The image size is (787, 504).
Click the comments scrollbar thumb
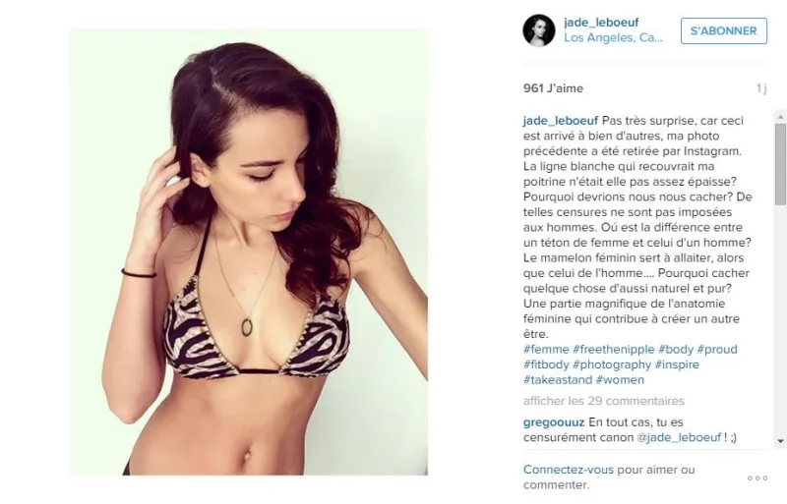pyautogui.click(x=780, y=164)
